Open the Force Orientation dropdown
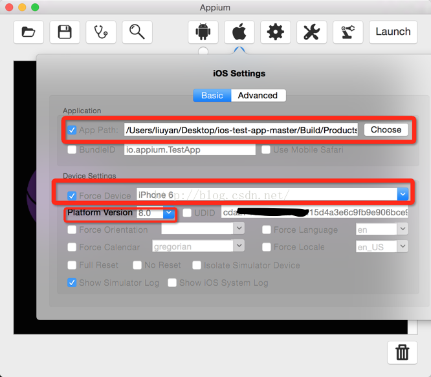Screen dimensions: 431x377 [239, 228]
